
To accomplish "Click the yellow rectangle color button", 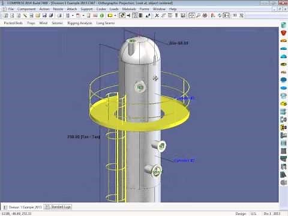I will [110, 16].
